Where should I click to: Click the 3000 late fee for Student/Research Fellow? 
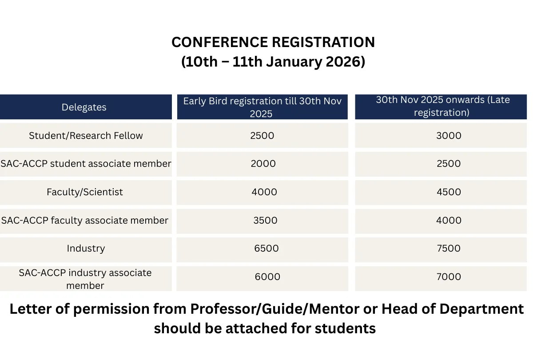[449, 136]
